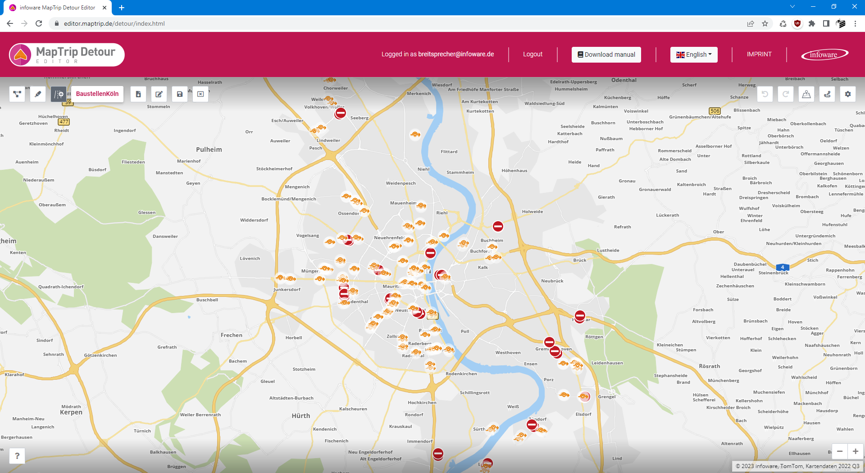Open the English language dropdown
The height and width of the screenshot is (473, 865).
(x=694, y=55)
